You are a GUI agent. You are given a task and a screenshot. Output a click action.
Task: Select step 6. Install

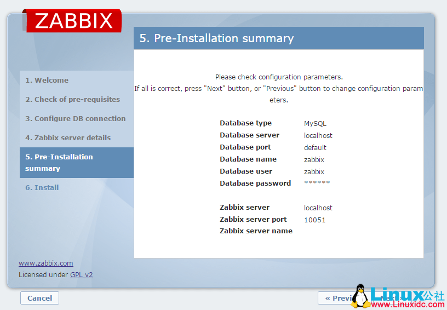(x=42, y=187)
